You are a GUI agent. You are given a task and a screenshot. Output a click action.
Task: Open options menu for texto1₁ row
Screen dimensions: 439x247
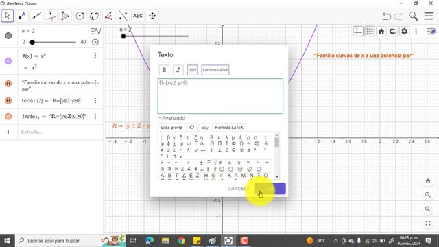(95, 116)
